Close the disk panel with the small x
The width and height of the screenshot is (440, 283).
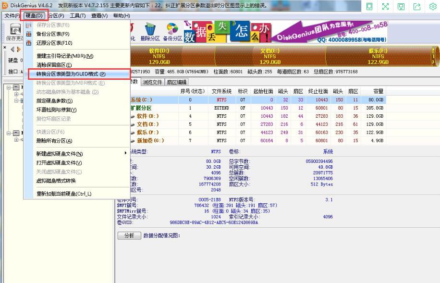coord(5,48)
